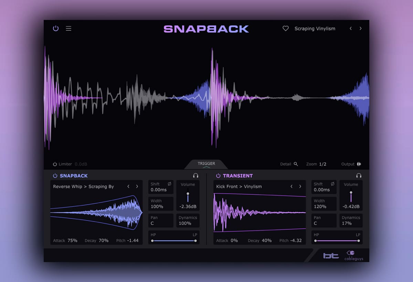Change the Zoom 1/2 setting

pyautogui.click(x=322, y=164)
